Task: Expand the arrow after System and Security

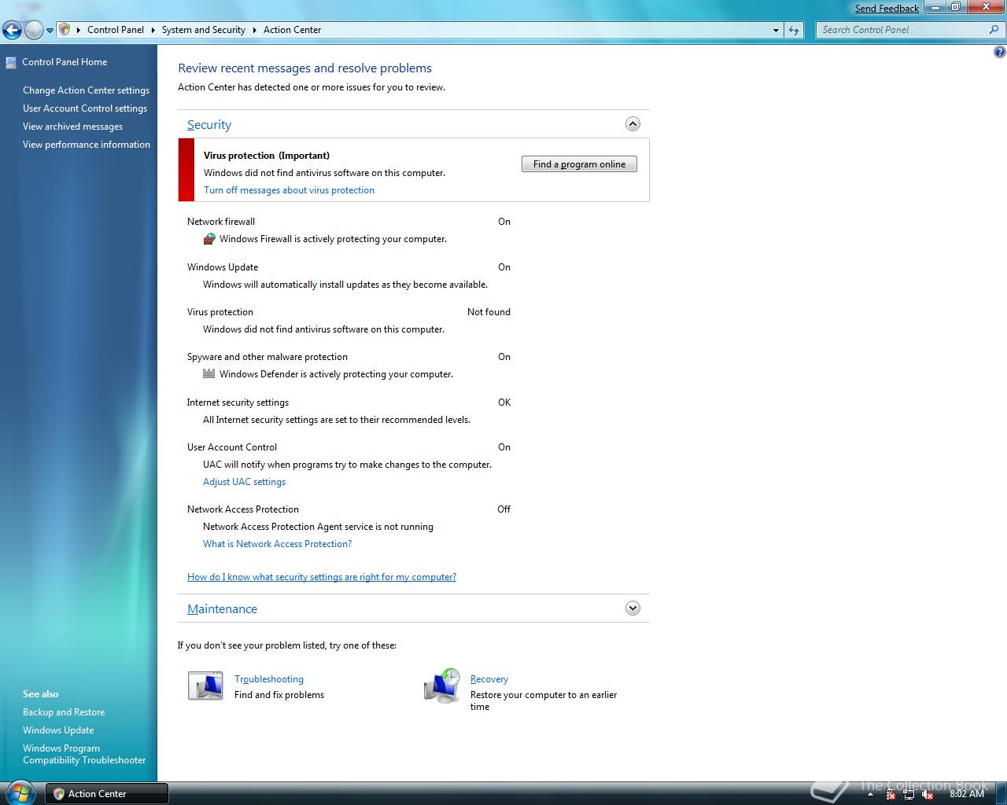Action: (x=254, y=30)
